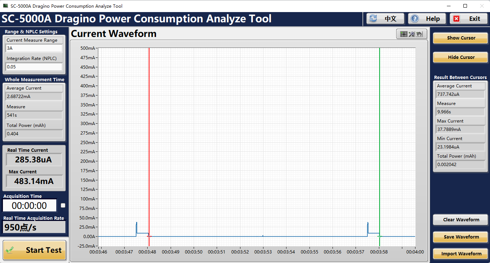The height and width of the screenshot is (263, 490).
Task: Click the cursor Measure 9.966s value
Action: click(460, 112)
